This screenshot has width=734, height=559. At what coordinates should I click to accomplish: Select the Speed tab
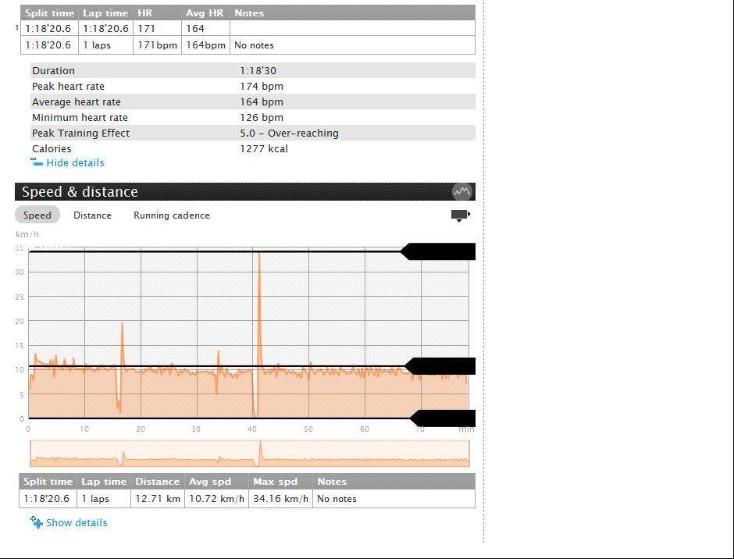(x=37, y=215)
